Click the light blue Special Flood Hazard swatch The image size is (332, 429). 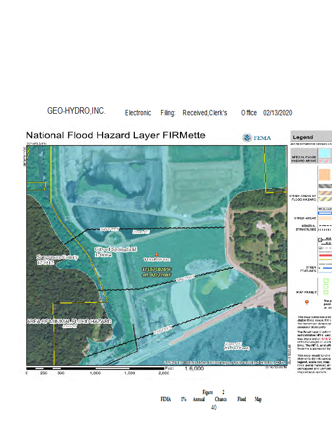pos(326,153)
